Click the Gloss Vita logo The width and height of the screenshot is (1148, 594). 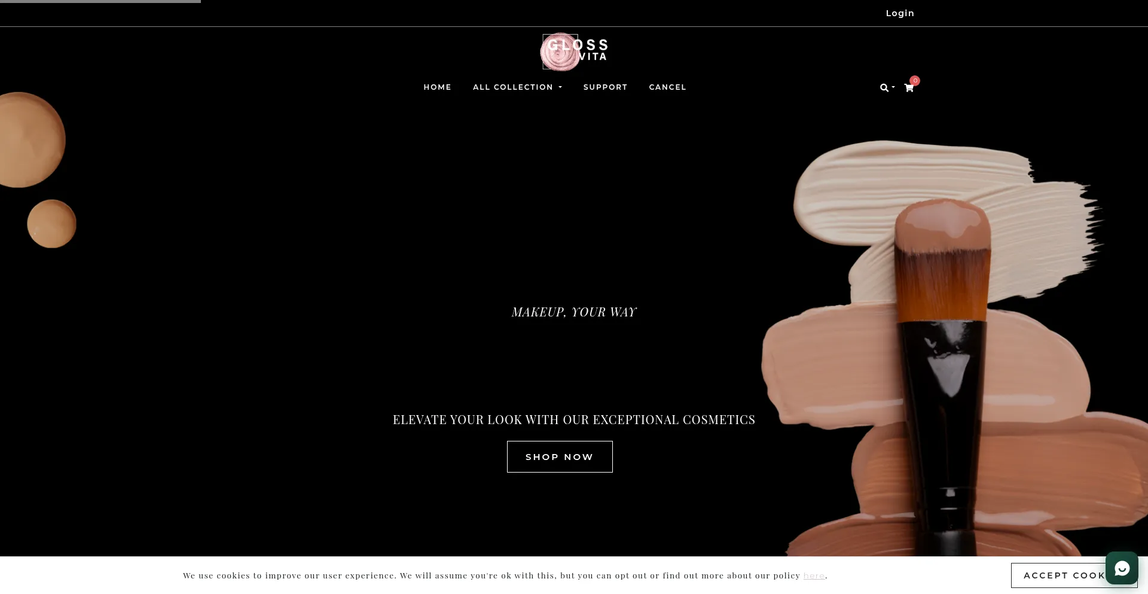pos(575,51)
